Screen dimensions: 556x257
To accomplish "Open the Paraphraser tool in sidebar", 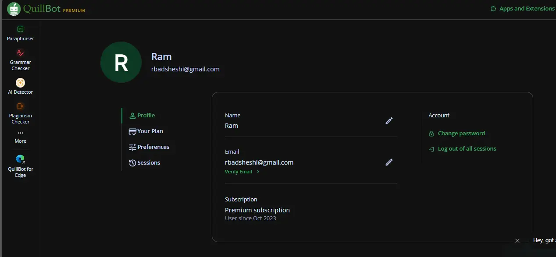I will click(20, 33).
